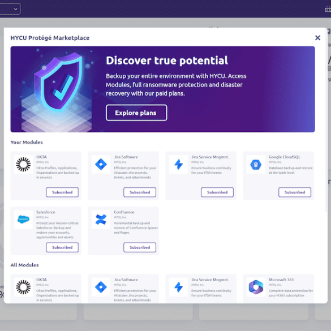Click Subscribed button on OKTA card
The height and width of the screenshot is (331, 331).
(x=62, y=192)
